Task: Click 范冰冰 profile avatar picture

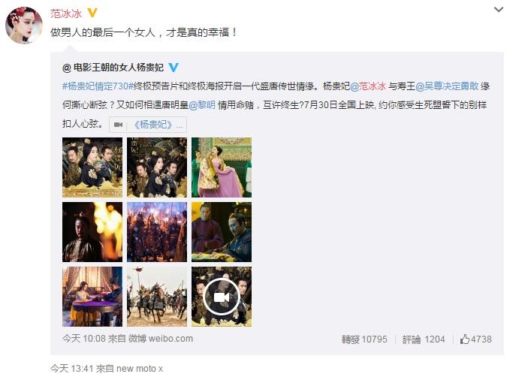Action: click(x=24, y=26)
